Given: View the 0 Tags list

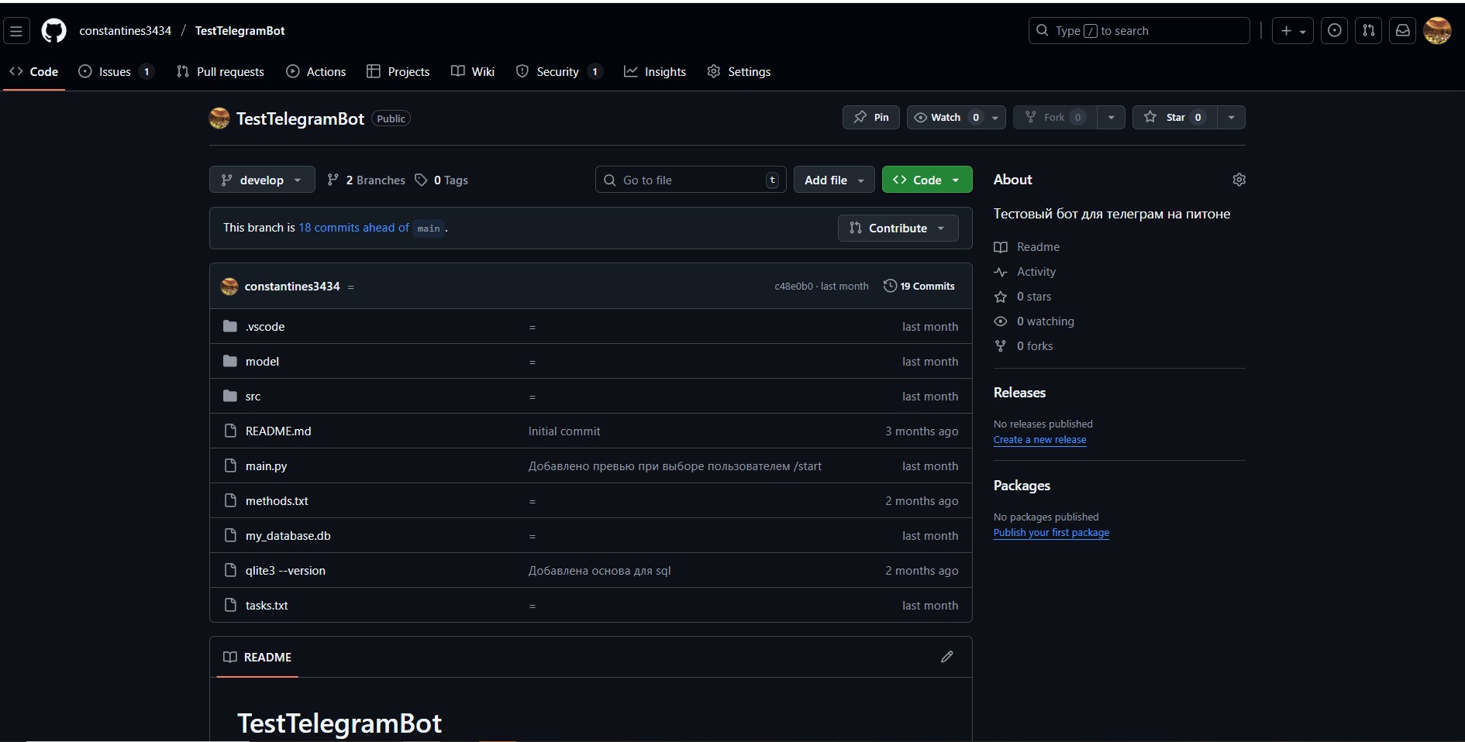Looking at the screenshot, I should pyautogui.click(x=442, y=180).
